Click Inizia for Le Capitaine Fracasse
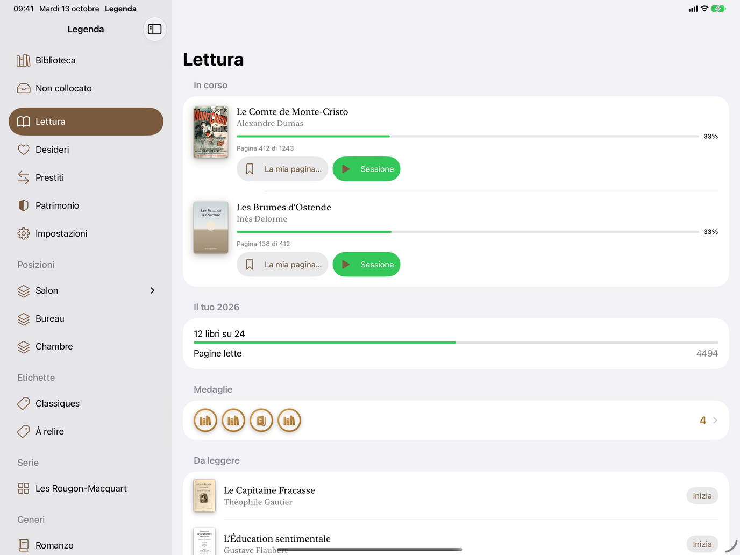 pos(702,496)
